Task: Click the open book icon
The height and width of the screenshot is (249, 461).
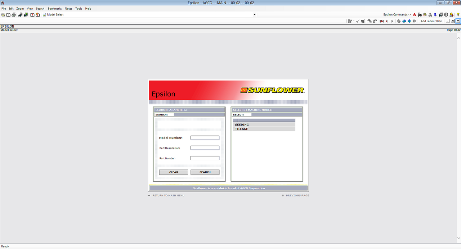Action: pos(8,15)
